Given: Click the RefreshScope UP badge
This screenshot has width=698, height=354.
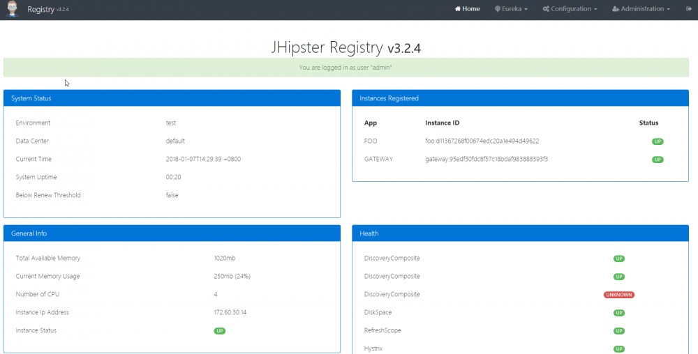Looking at the screenshot, I should coord(618,331).
